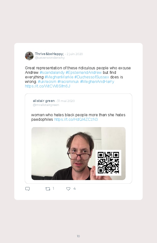Open the #EpsteinandAndrew hashtag

click(84, 73)
